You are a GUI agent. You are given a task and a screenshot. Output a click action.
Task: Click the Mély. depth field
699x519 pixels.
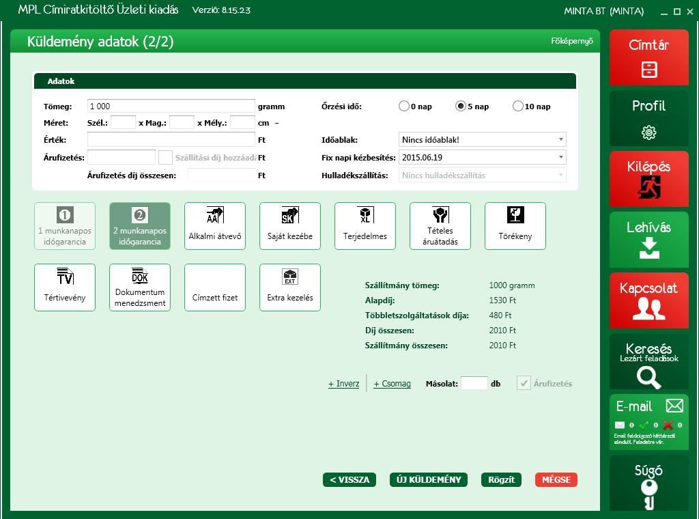[x=242, y=123]
